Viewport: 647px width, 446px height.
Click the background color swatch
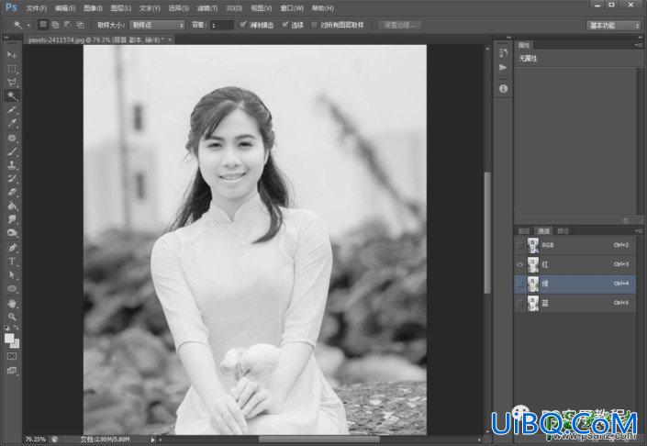16,343
